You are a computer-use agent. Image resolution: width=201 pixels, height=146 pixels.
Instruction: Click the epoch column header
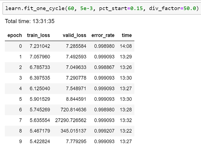click(14, 35)
